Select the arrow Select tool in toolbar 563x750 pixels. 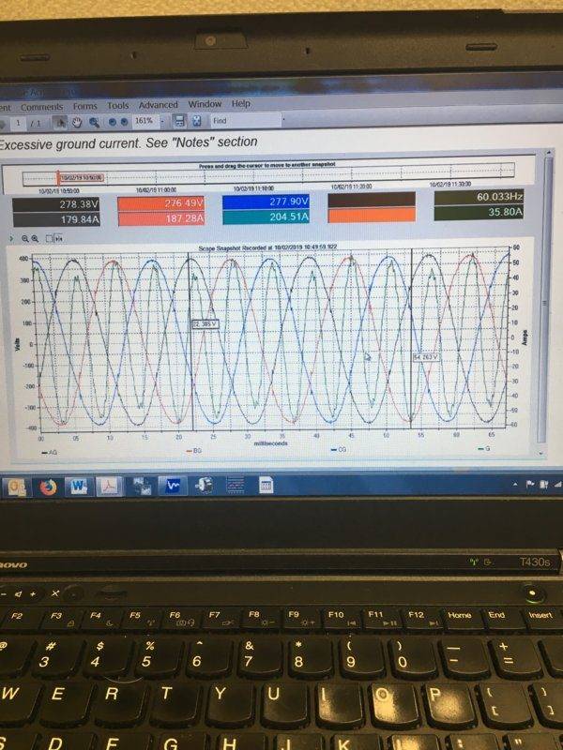click(60, 123)
